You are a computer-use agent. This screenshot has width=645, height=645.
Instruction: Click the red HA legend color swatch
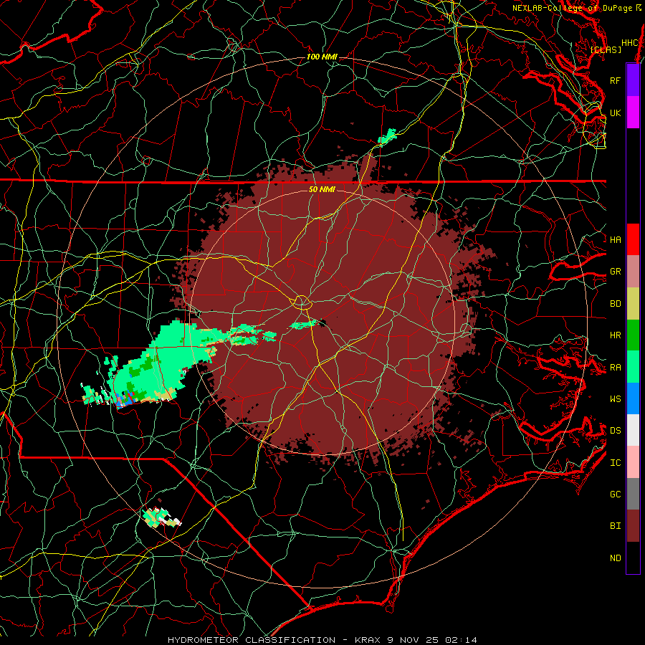633,239
